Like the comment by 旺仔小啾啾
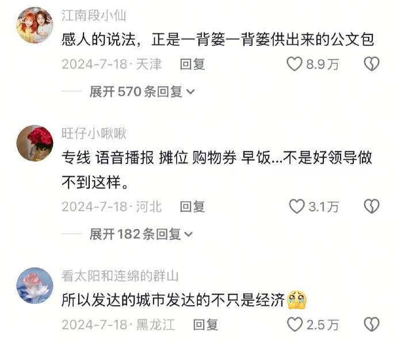 pos(297,206)
